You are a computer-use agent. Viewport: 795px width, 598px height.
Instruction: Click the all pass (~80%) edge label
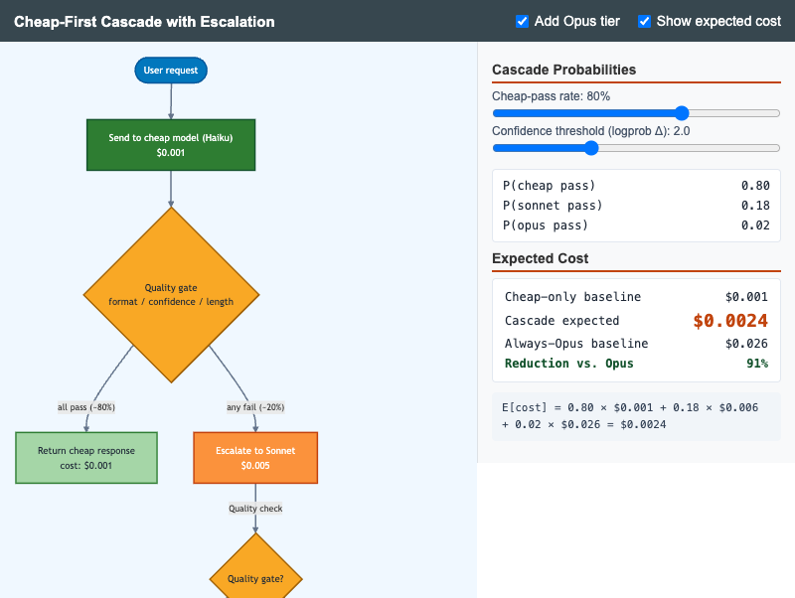coord(86,407)
